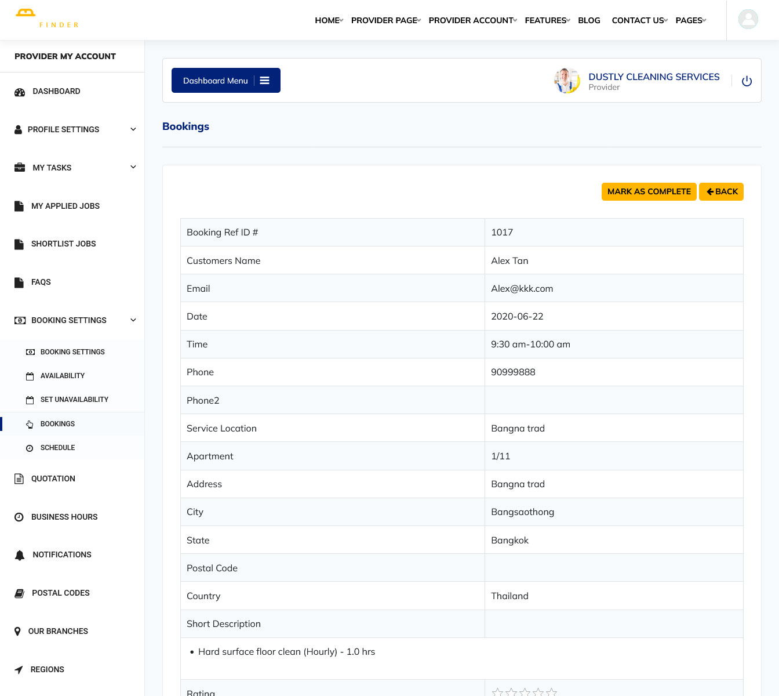Image resolution: width=779 pixels, height=696 pixels.
Task: Expand the Profile Settings chevron
Action: [133, 129]
